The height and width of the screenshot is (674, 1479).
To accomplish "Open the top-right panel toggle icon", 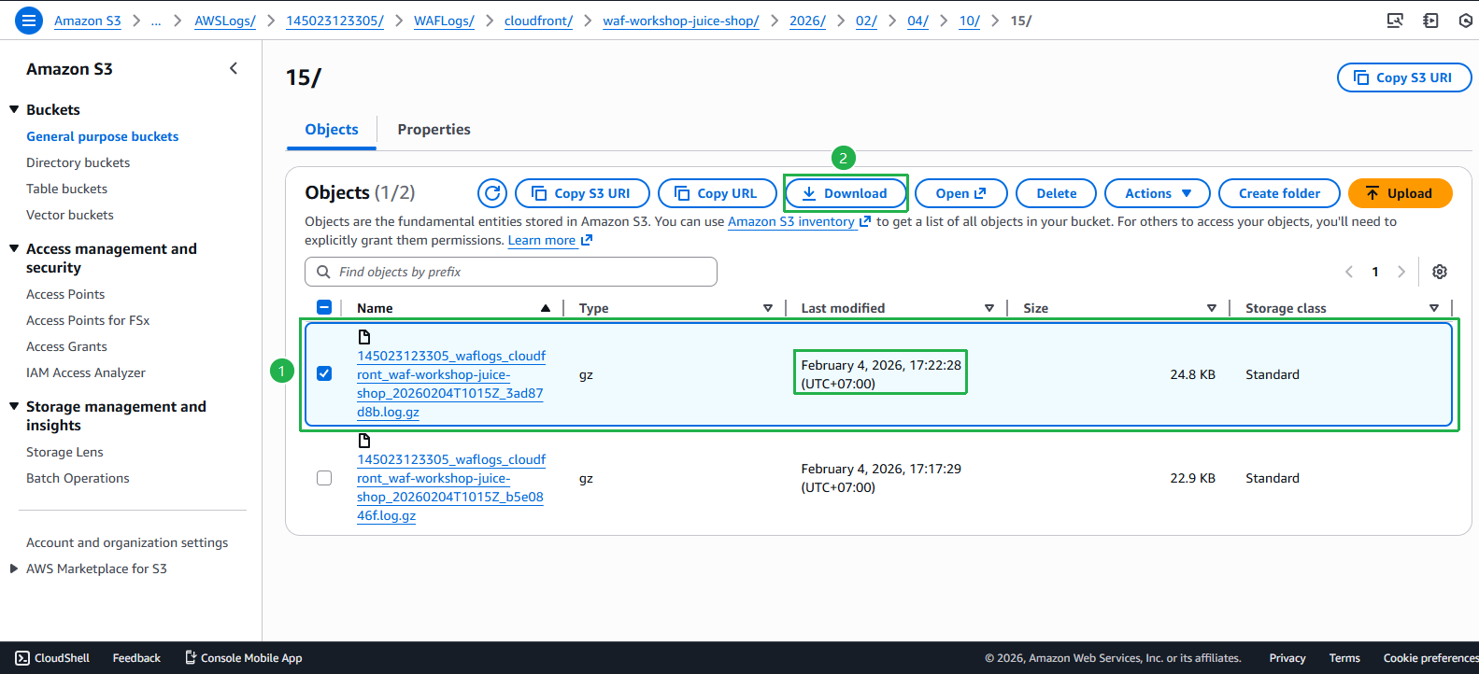I will point(1430,21).
